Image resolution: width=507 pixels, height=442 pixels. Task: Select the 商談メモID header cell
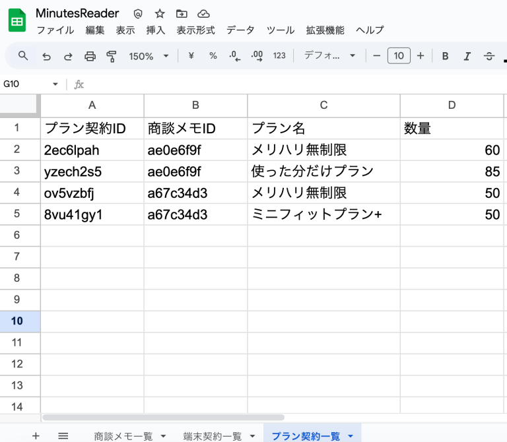click(195, 128)
